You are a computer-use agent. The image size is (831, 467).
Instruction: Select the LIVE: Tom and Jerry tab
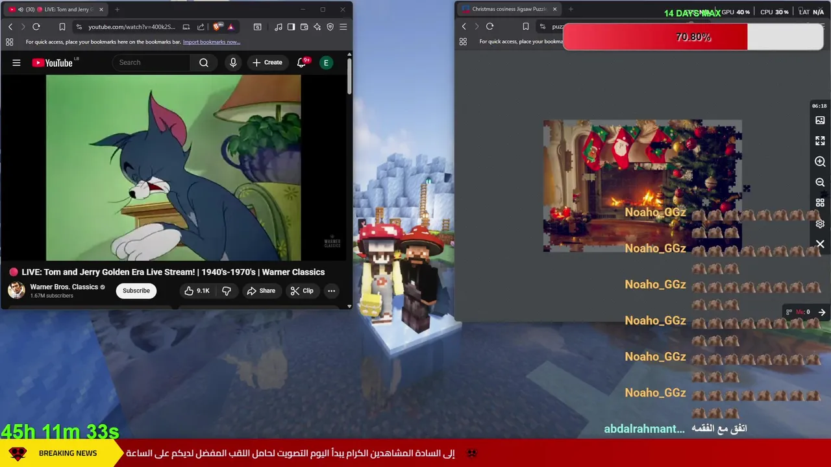pyautogui.click(x=55, y=10)
